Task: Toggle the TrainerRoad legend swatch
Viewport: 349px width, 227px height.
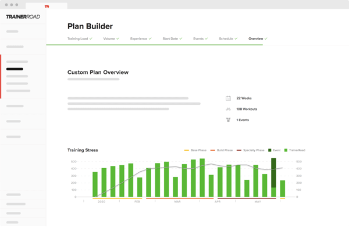Action: (286, 150)
